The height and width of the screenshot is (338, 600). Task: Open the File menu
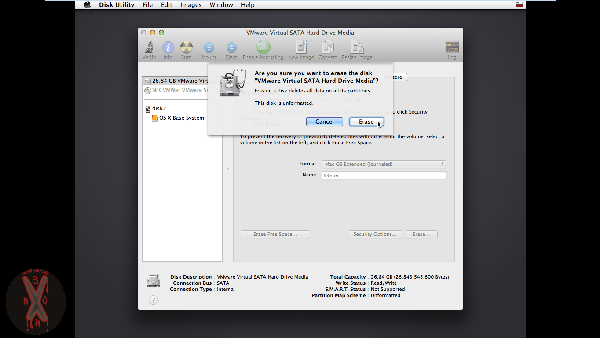[148, 5]
